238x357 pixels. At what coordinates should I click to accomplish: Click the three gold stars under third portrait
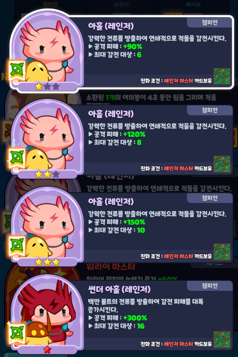(x=47, y=262)
